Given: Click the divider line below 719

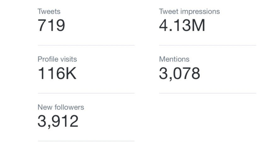Looking at the screenshot, I should click(x=86, y=45).
